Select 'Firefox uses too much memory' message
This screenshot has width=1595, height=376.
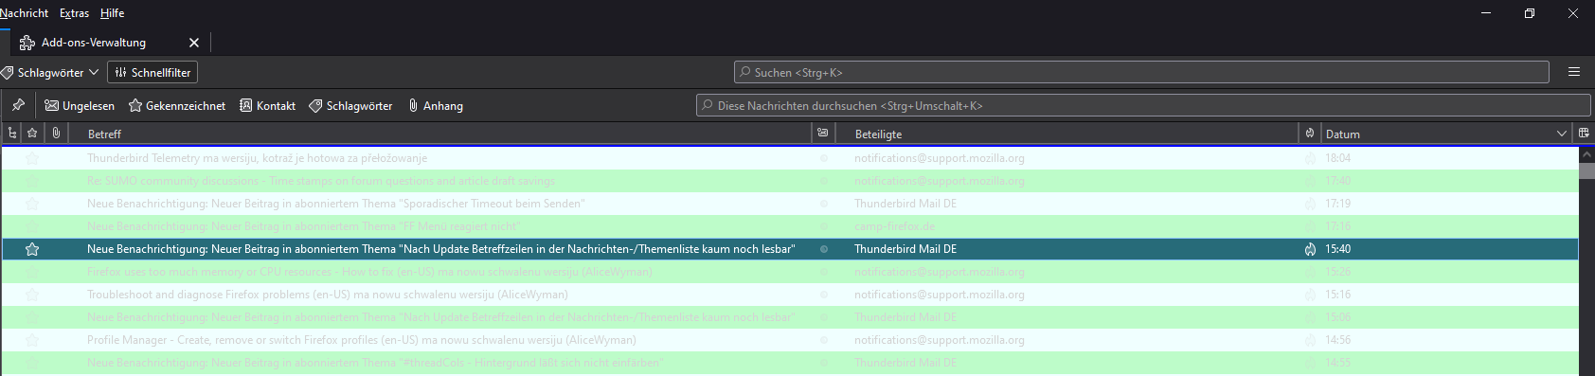point(790,272)
